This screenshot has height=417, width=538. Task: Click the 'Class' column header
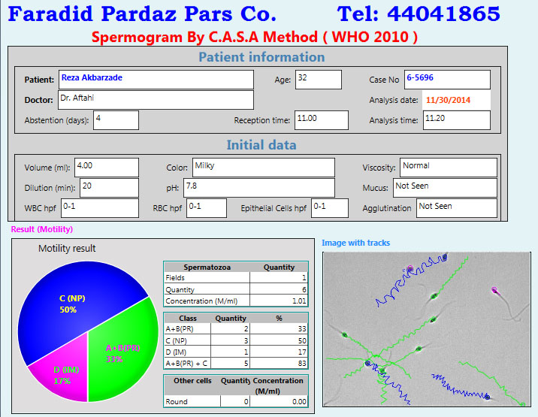188,319
